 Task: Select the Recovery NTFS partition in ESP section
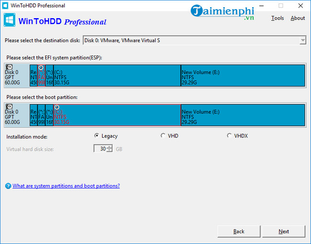pos(33,76)
